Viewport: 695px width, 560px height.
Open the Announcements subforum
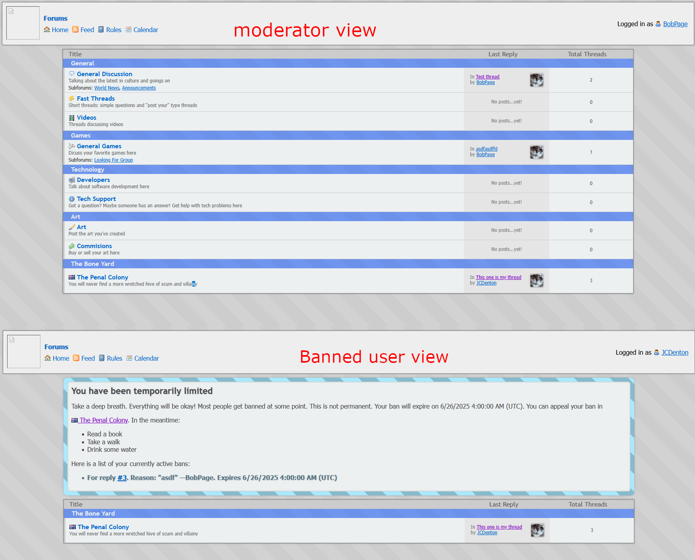[x=139, y=88]
